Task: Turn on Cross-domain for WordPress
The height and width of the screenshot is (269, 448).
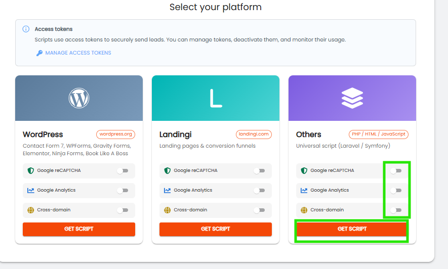Action: (123, 210)
